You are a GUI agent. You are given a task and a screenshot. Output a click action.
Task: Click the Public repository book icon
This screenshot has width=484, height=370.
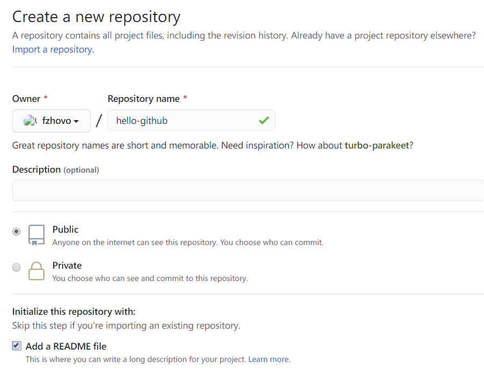coord(36,235)
